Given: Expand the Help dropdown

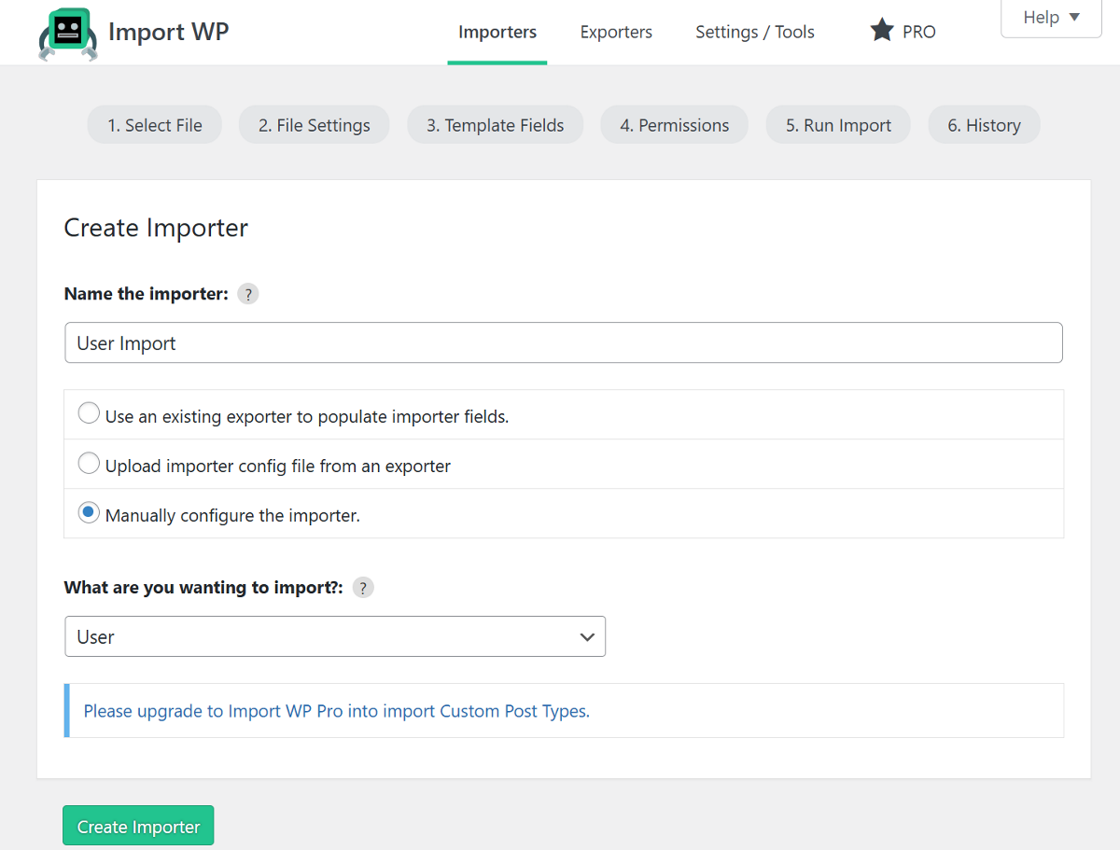Looking at the screenshot, I should click(x=1050, y=17).
